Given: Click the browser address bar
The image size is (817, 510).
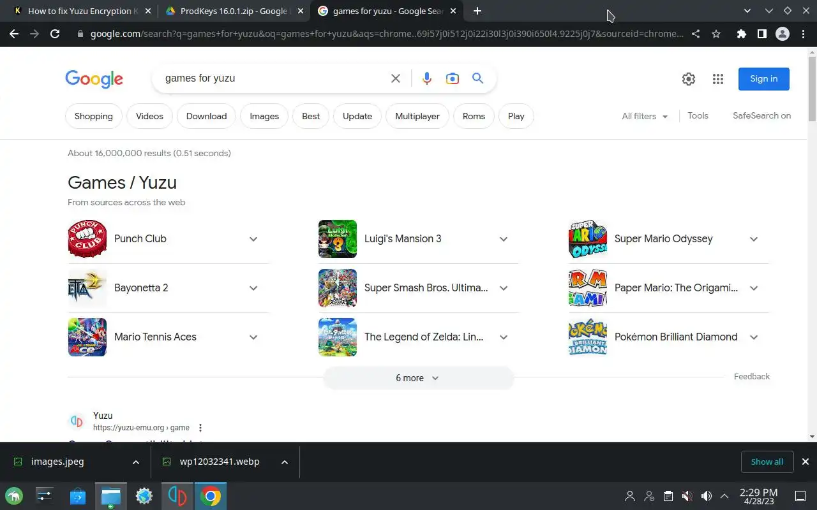Looking at the screenshot, I should [x=387, y=34].
